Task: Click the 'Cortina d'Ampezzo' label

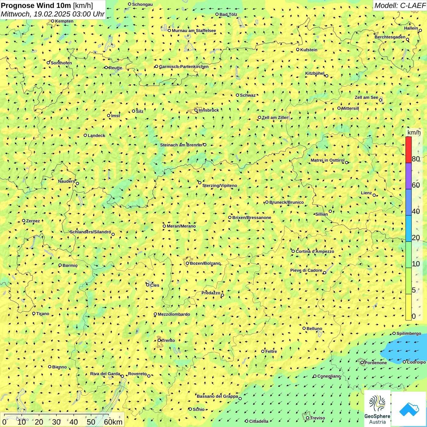Action: (x=315, y=251)
